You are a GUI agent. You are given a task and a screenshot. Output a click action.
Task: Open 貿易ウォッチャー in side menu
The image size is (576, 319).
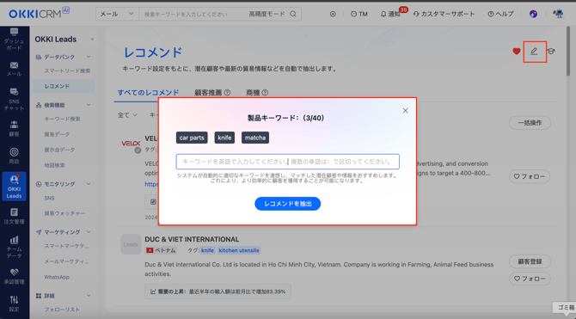tap(64, 213)
